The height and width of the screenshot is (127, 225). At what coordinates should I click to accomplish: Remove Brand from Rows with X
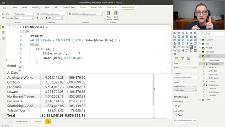tap(196, 67)
